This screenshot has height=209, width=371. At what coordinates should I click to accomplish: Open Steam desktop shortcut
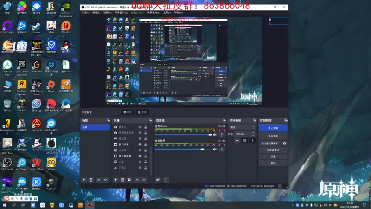pyautogui.click(x=37, y=27)
